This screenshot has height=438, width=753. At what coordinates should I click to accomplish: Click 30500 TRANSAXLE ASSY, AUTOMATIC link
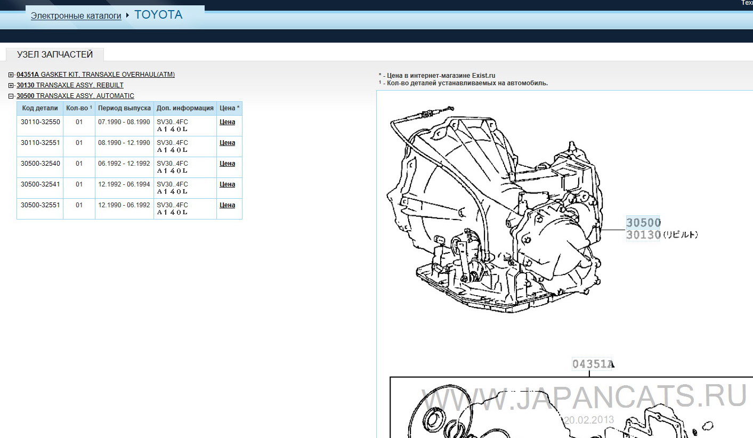pyautogui.click(x=75, y=96)
